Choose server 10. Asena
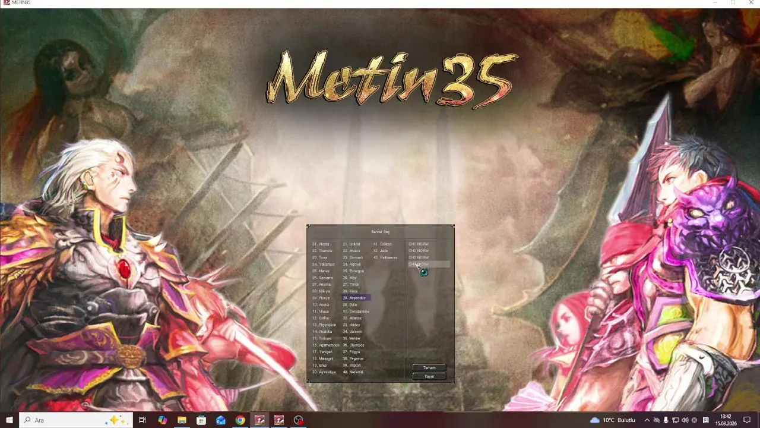Image resolution: width=760 pixels, height=428 pixels. [x=321, y=305]
